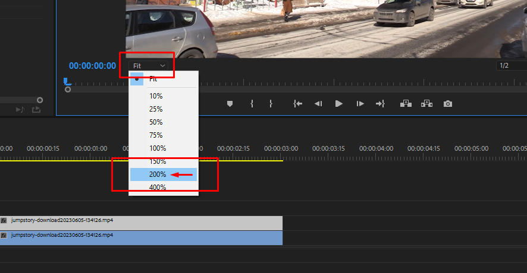Click the Extract button

[x=426, y=104]
